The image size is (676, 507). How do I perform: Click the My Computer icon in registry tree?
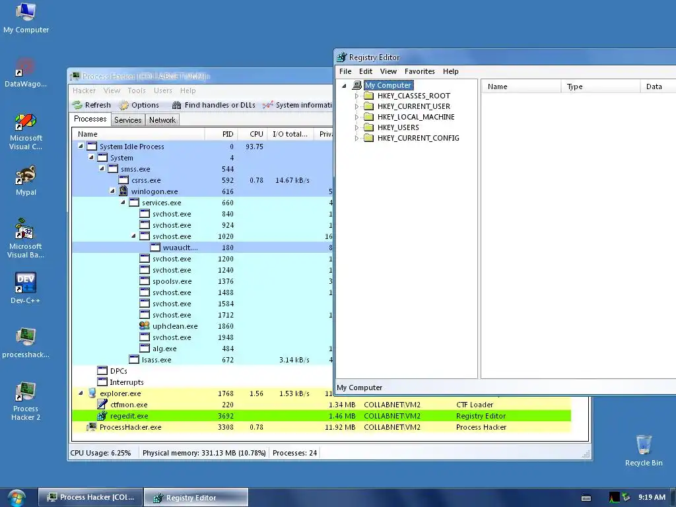(357, 85)
